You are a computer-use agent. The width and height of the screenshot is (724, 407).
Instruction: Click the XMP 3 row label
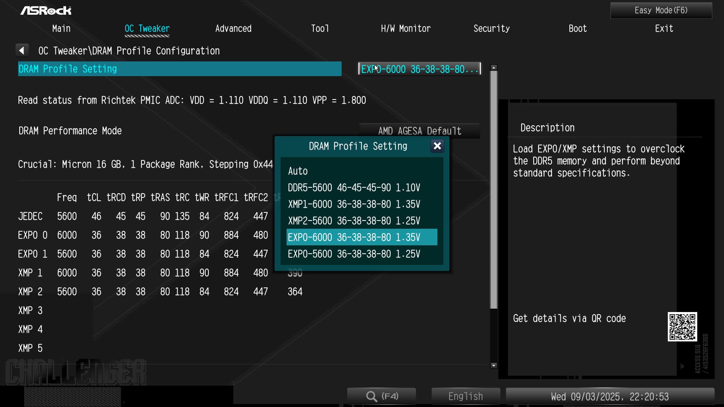click(x=30, y=311)
